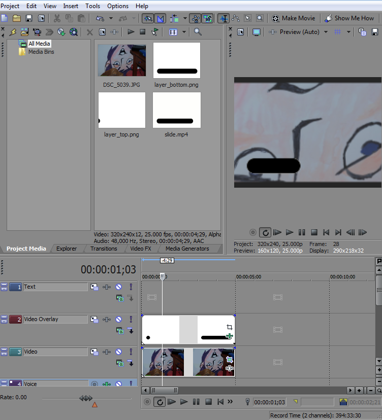
Task: Toggle preview on external monitor
Action: tap(257, 32)
